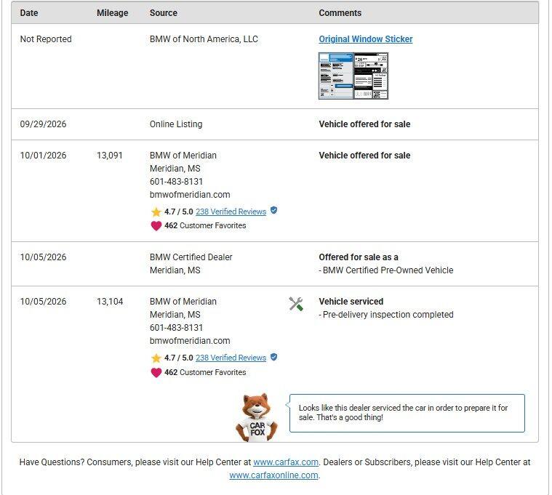The width and height of the screenshot is (552, 495).
Task: Select BMW of North America, LLC source
Action: 204,39
